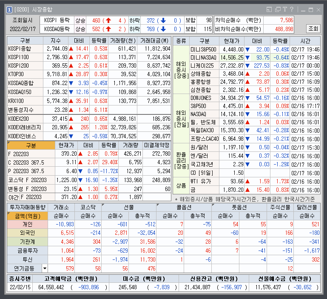327x299 pixels.
Task: Click the window docking layout icon
Action: 269,9
